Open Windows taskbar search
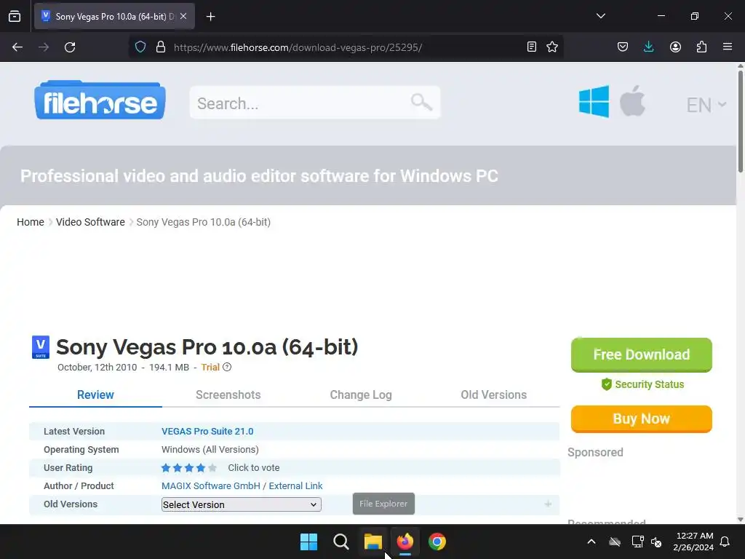745x559 pixels. [x=340, y=542]
